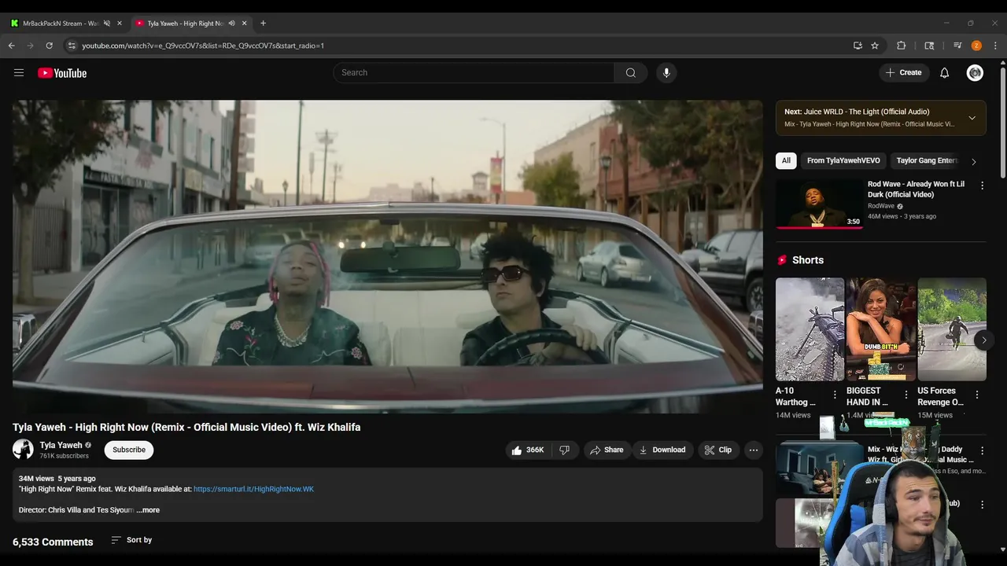Viewport: 1007px width, 566px height.
Task: Open the BIGGEST HAND short thumbnail
Action: pyautogui.click(x=880, y=329)
